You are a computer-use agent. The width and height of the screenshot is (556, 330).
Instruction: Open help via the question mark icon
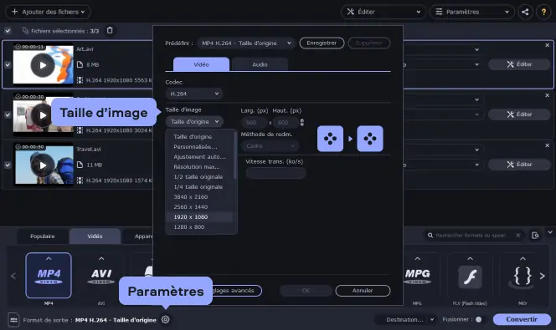pyautogui.click(x=543, y=12)
